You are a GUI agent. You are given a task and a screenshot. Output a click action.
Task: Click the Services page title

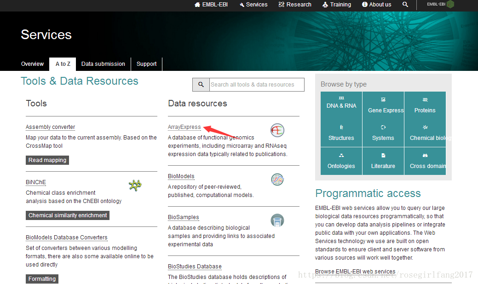tap(46, 35)
